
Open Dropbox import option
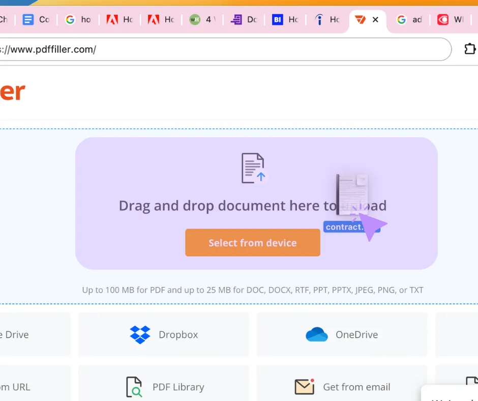[x=163, y=334]
